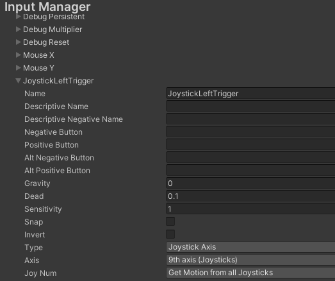Expand the Debug Persistent entry
Screen dimensions: 335x281
[x=19, y=16]
